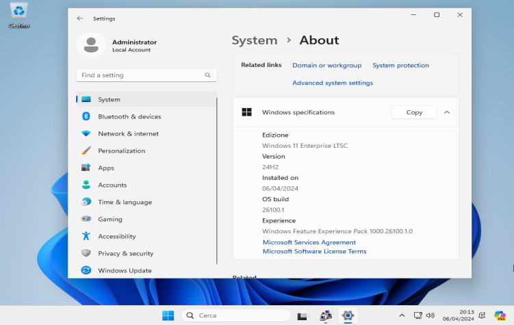Open Microsoft Software License Terms
The height and width of the screenshot is (325, 514).
314,251
